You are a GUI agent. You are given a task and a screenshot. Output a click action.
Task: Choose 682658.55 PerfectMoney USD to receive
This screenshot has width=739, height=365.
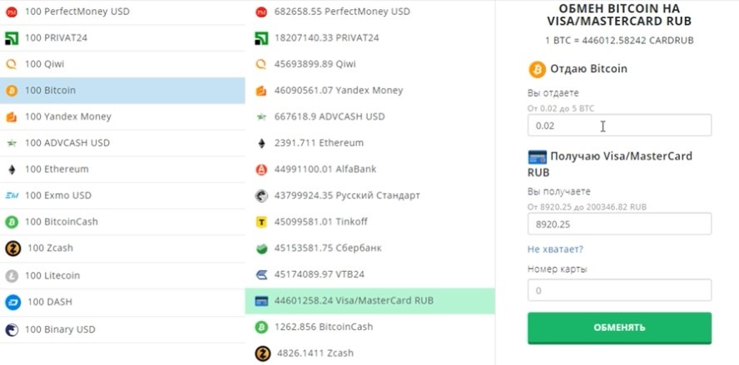(x=370, y=12)
